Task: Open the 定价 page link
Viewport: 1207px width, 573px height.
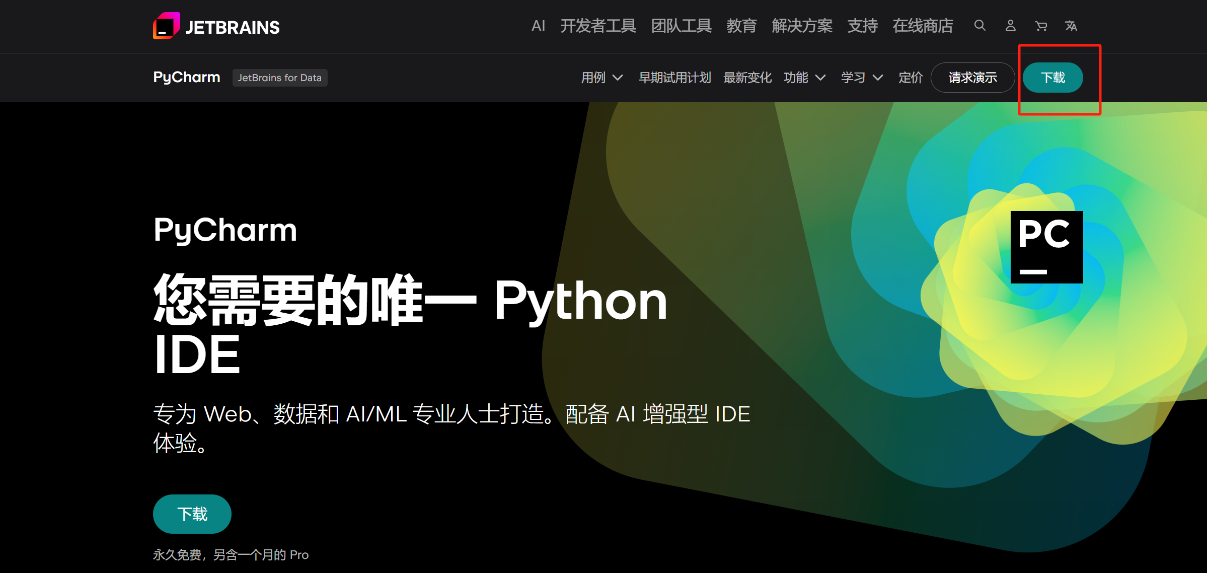Action: 910,78
